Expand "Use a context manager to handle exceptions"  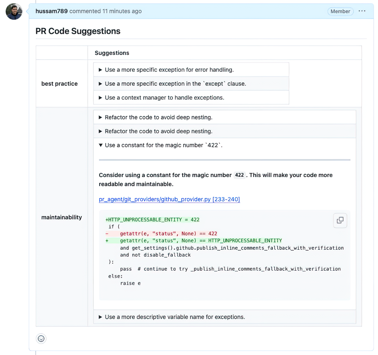click(191, 98)
